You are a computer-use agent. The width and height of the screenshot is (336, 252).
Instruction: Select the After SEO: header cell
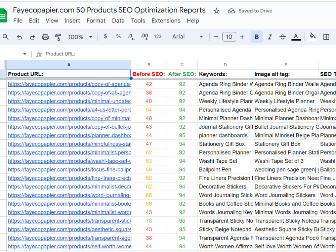182,74
